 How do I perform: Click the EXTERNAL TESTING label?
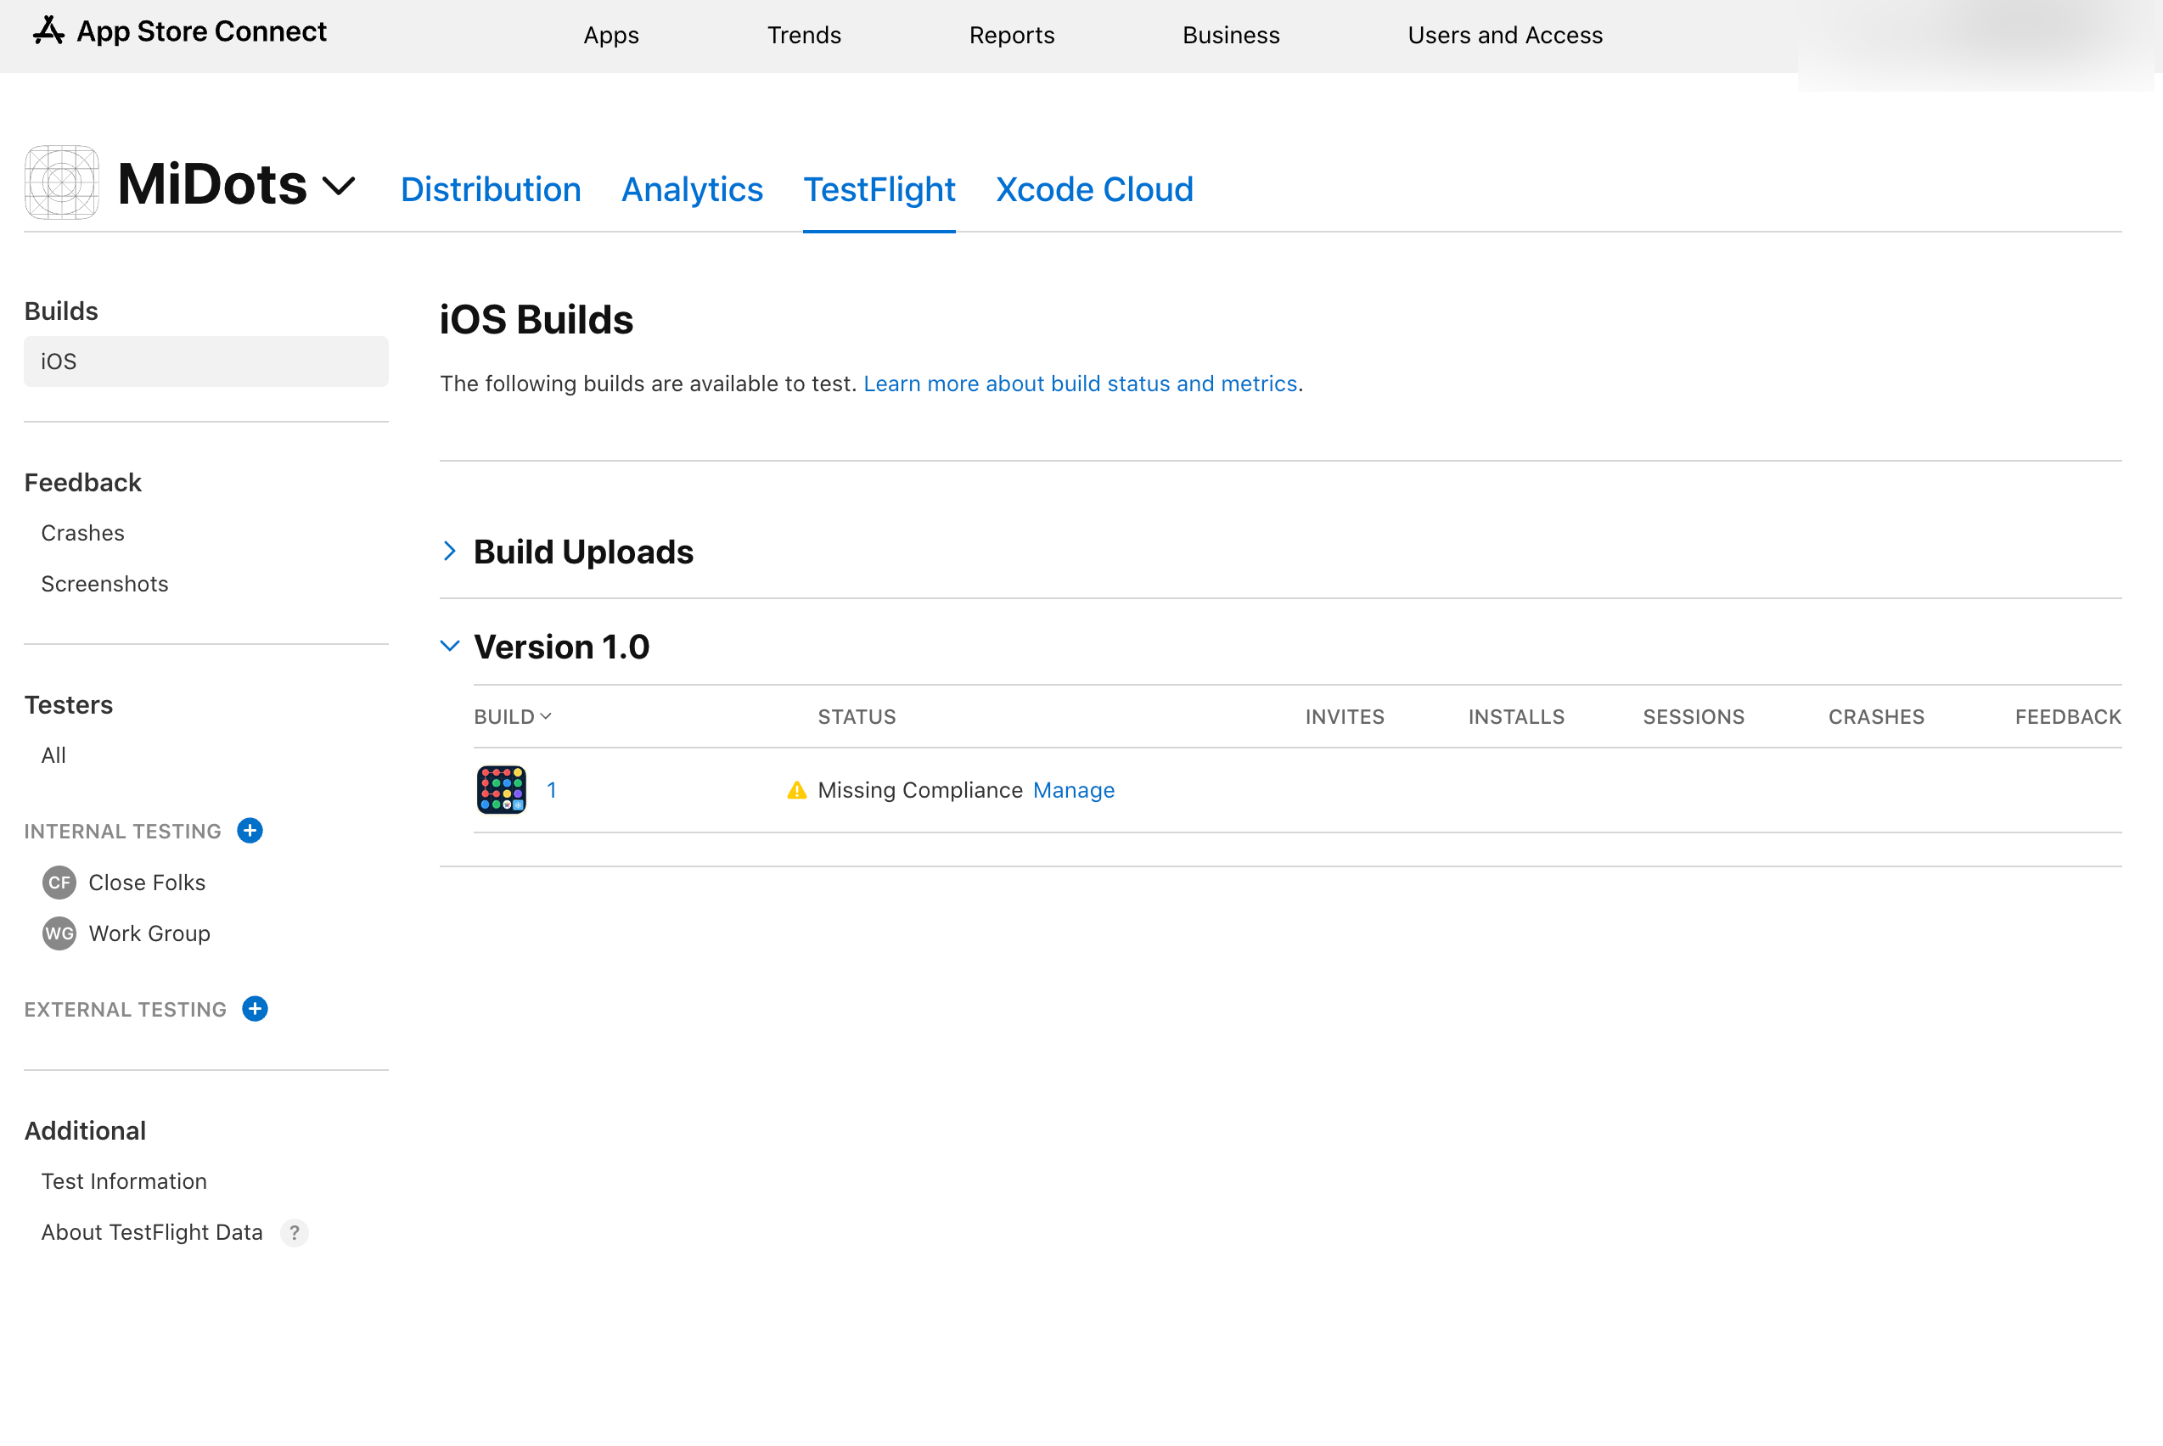(x=126, y=1009)
